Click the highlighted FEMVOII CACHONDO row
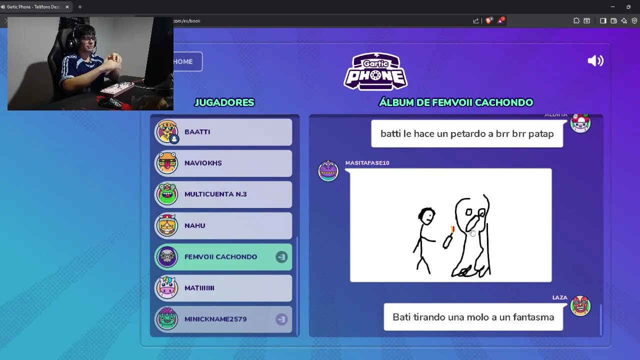640x360 pixels. tap(223, 257)
